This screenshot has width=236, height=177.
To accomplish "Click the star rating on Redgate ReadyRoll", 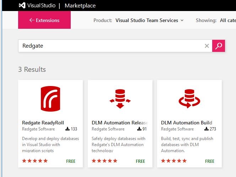I will [x=35, y=161].
